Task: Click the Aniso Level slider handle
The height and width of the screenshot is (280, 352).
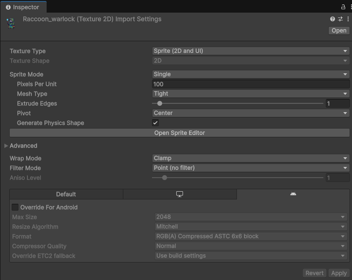Action: [165, 178]
